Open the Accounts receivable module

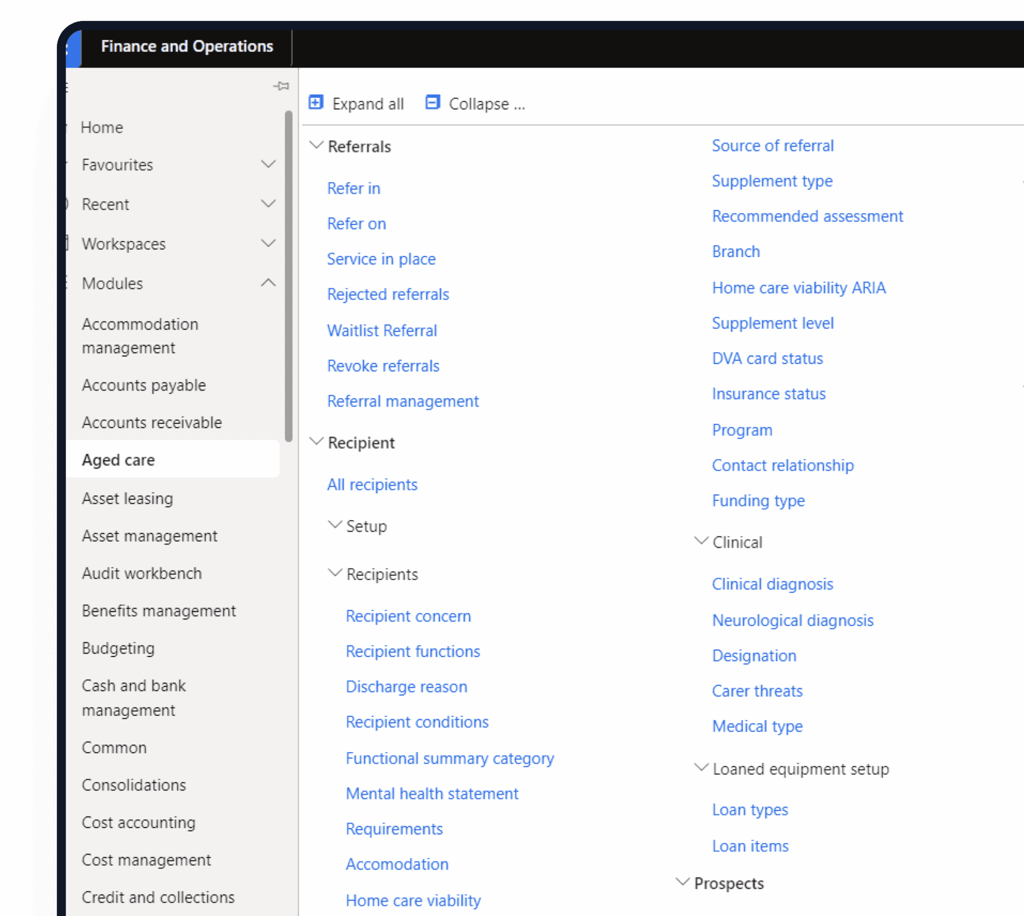click(x=152, y=423)
